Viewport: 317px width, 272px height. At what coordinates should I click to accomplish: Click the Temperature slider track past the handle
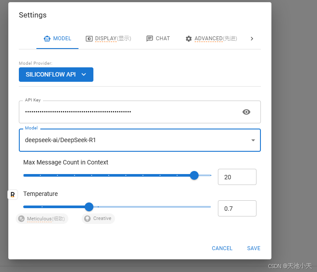click(x=152, y=207)
